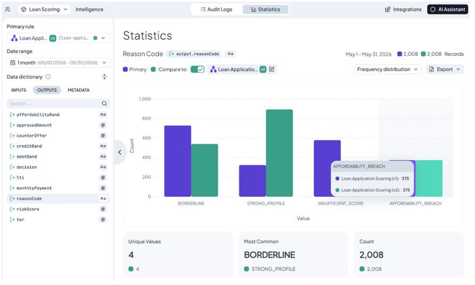Toggle the Compare to switch

click(198, 70)
